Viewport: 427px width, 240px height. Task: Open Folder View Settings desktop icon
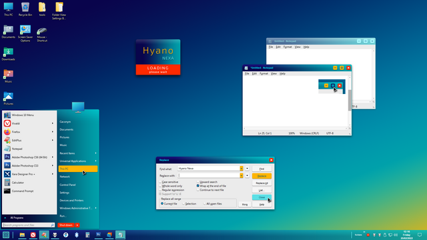(x=59, y=11)
